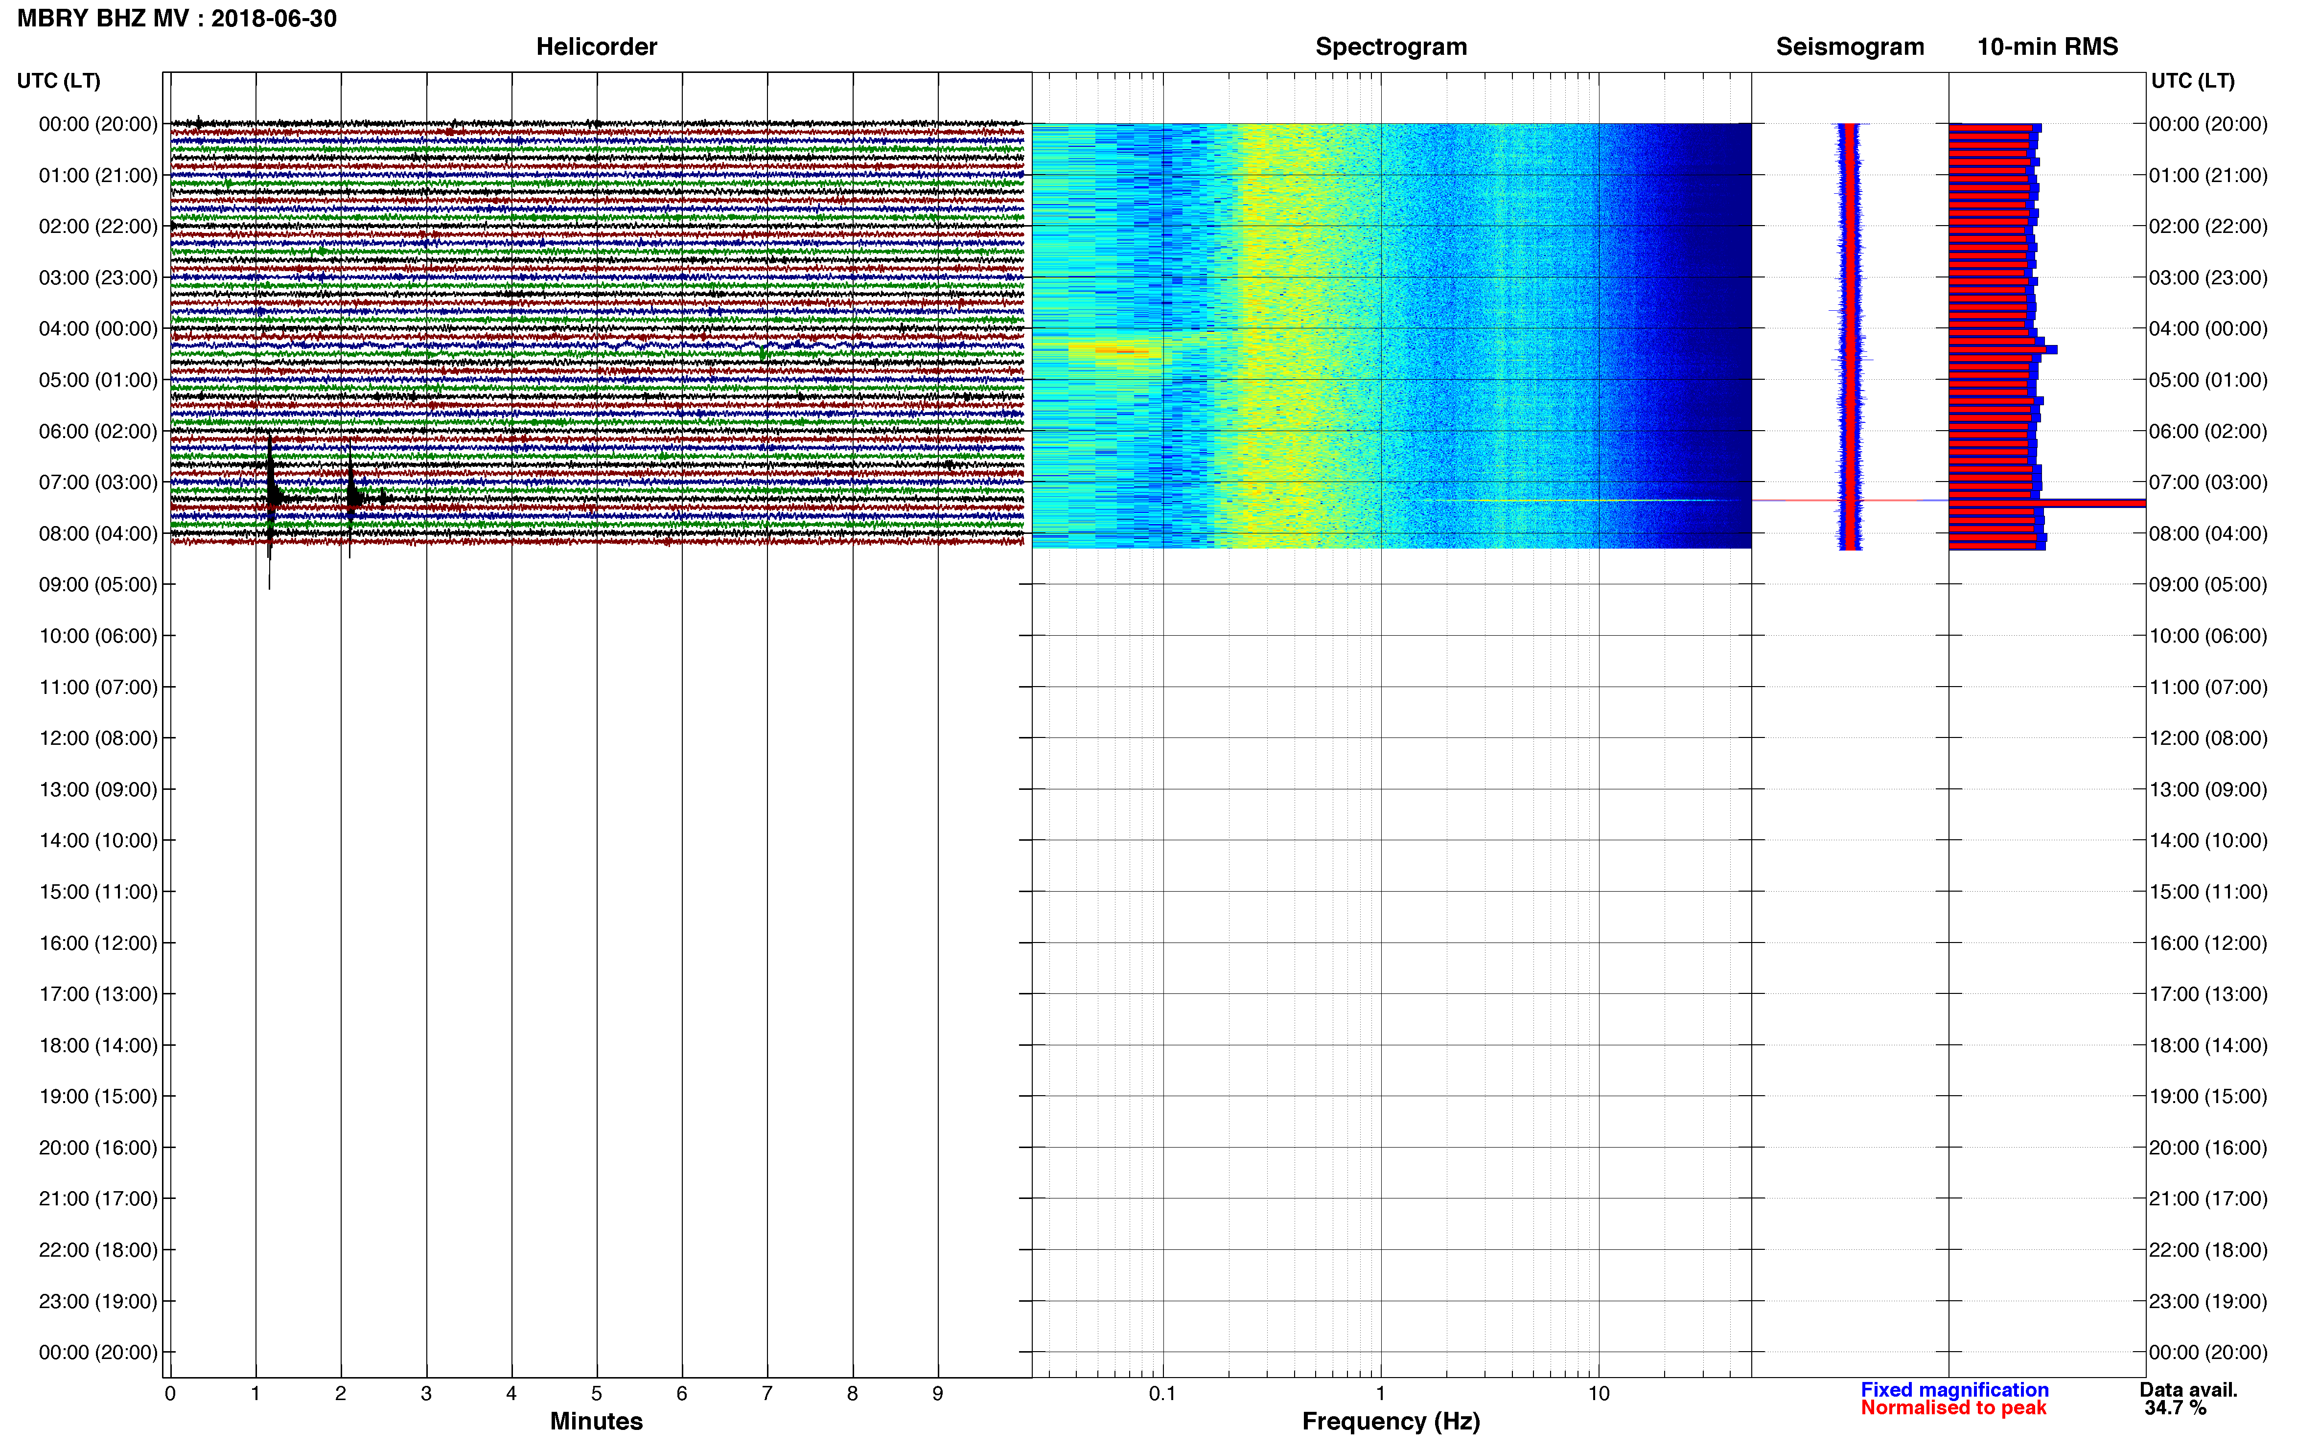Click the 'Seismogram' panel heading
The image size is (2320, 1450).
[x=1849, y=47]
